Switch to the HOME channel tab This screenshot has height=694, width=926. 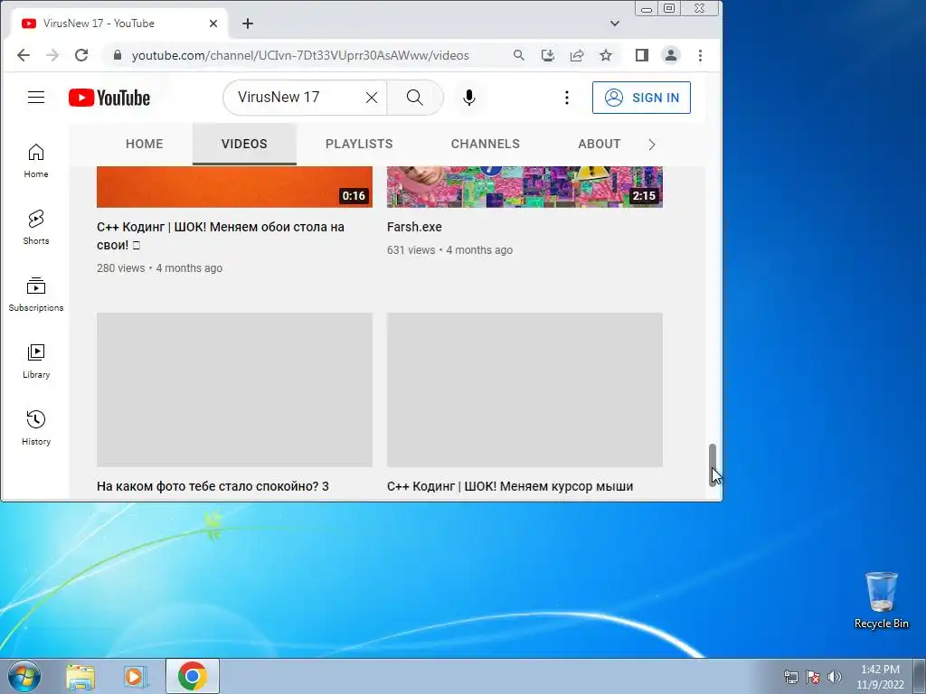coord(144,144)
